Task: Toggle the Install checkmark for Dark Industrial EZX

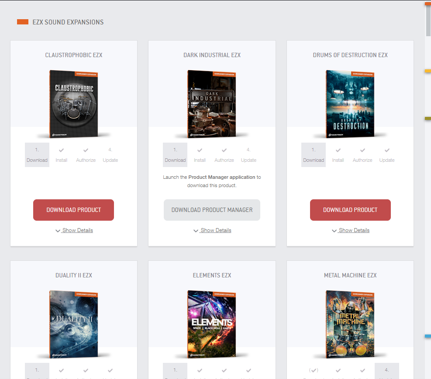Action: pyautogui.click(x=200, y=150)
